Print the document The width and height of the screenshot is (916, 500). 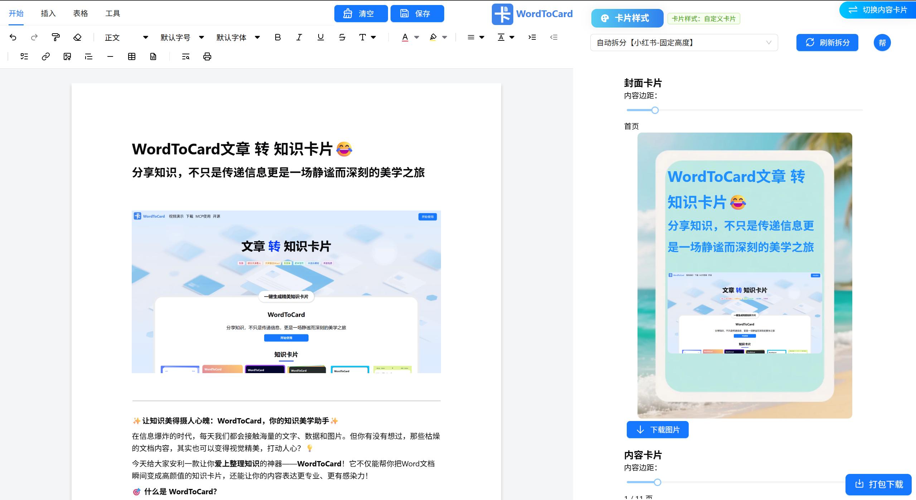(207, 56)
